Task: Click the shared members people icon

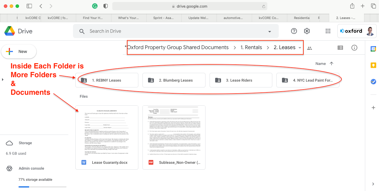Action: (x=310, y=48)
